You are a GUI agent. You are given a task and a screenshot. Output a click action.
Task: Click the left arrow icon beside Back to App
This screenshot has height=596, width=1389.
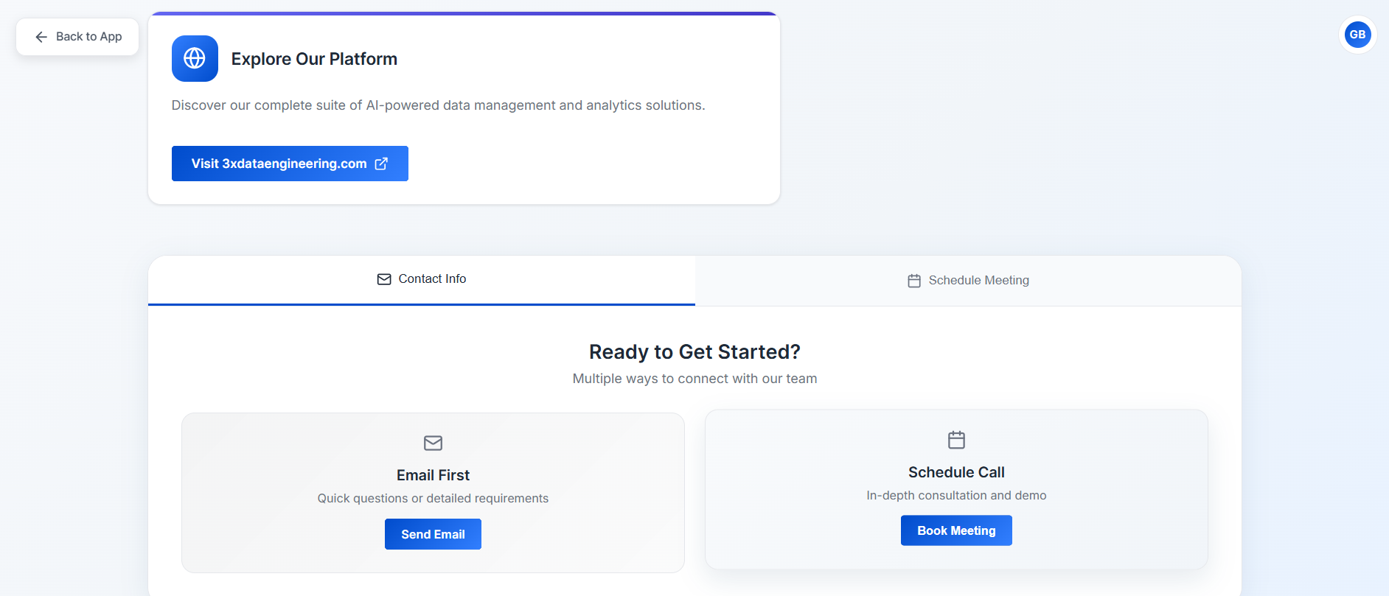[x=41, y=37]
